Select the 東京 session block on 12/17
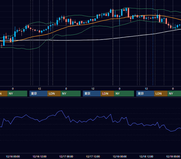The image size is (181, 159). click(92, 94)
